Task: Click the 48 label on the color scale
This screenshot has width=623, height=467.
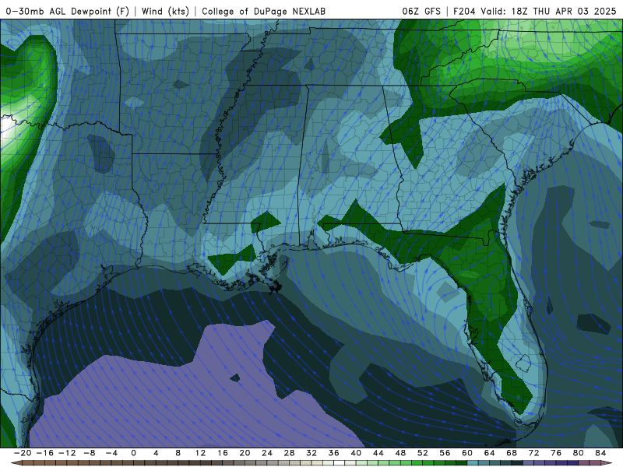Action: click(400, 453)
